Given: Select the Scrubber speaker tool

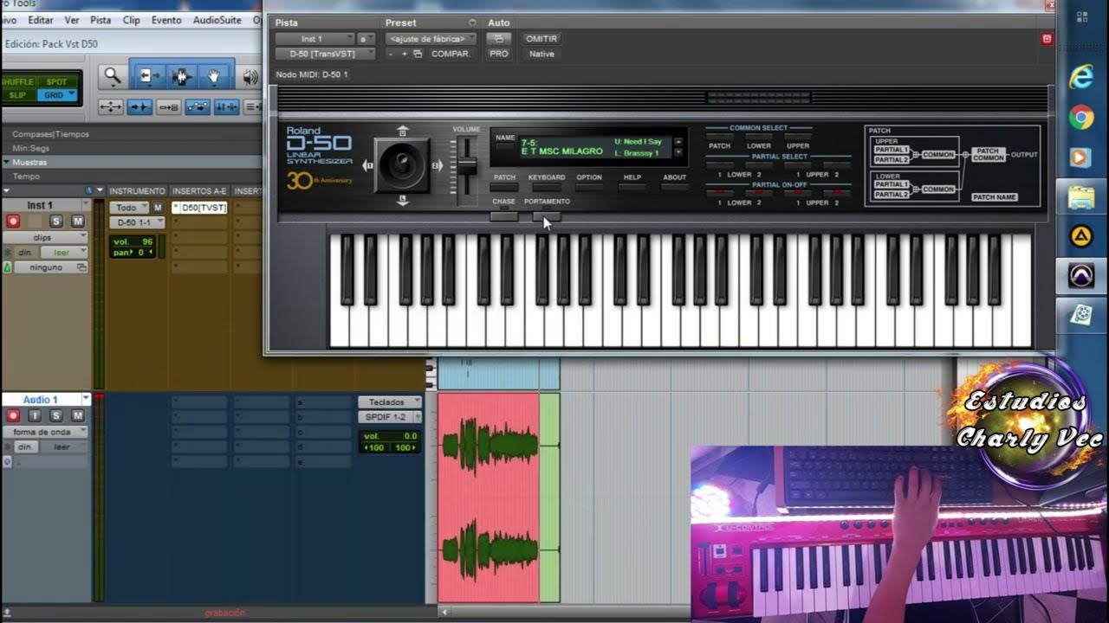Looking at the screenshot, I should [250, 77].
